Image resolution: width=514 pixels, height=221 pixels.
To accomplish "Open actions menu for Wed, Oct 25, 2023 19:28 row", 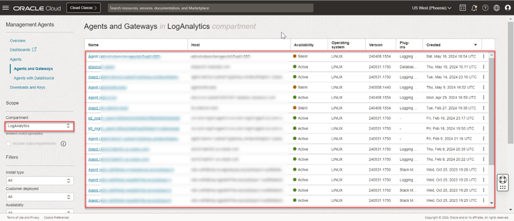I will click(484, 170).
